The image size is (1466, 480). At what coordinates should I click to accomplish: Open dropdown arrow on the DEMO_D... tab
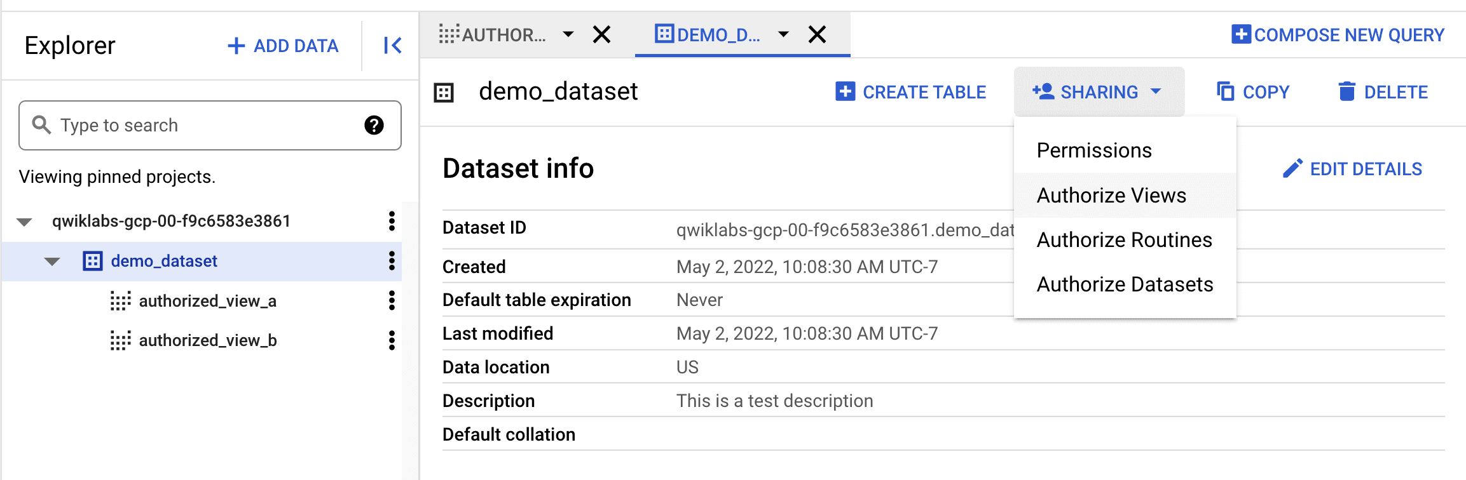[x=783, y=34]
